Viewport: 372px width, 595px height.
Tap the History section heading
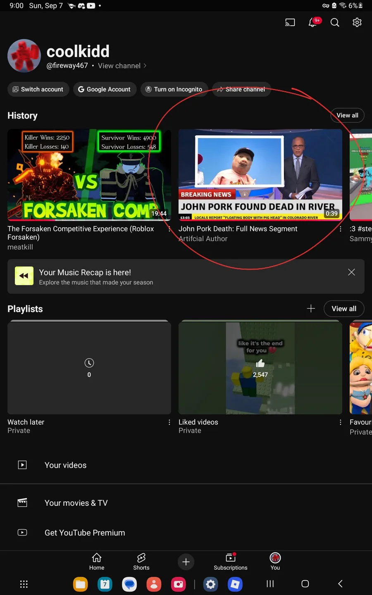22,116
